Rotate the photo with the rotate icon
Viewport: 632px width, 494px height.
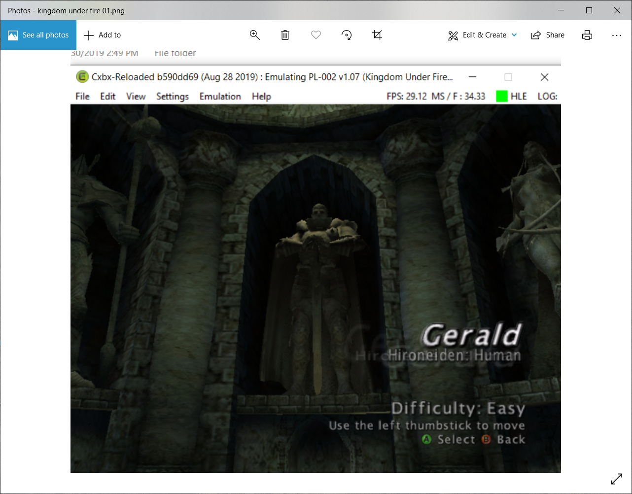(347, 35)
